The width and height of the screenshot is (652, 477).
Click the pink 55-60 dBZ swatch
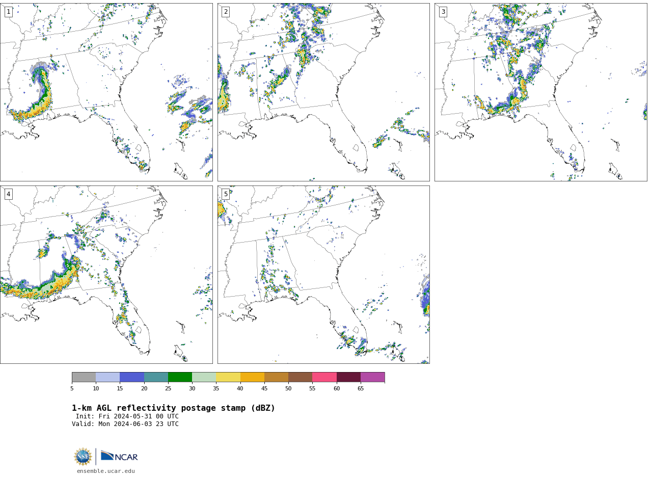click(324, 377)
